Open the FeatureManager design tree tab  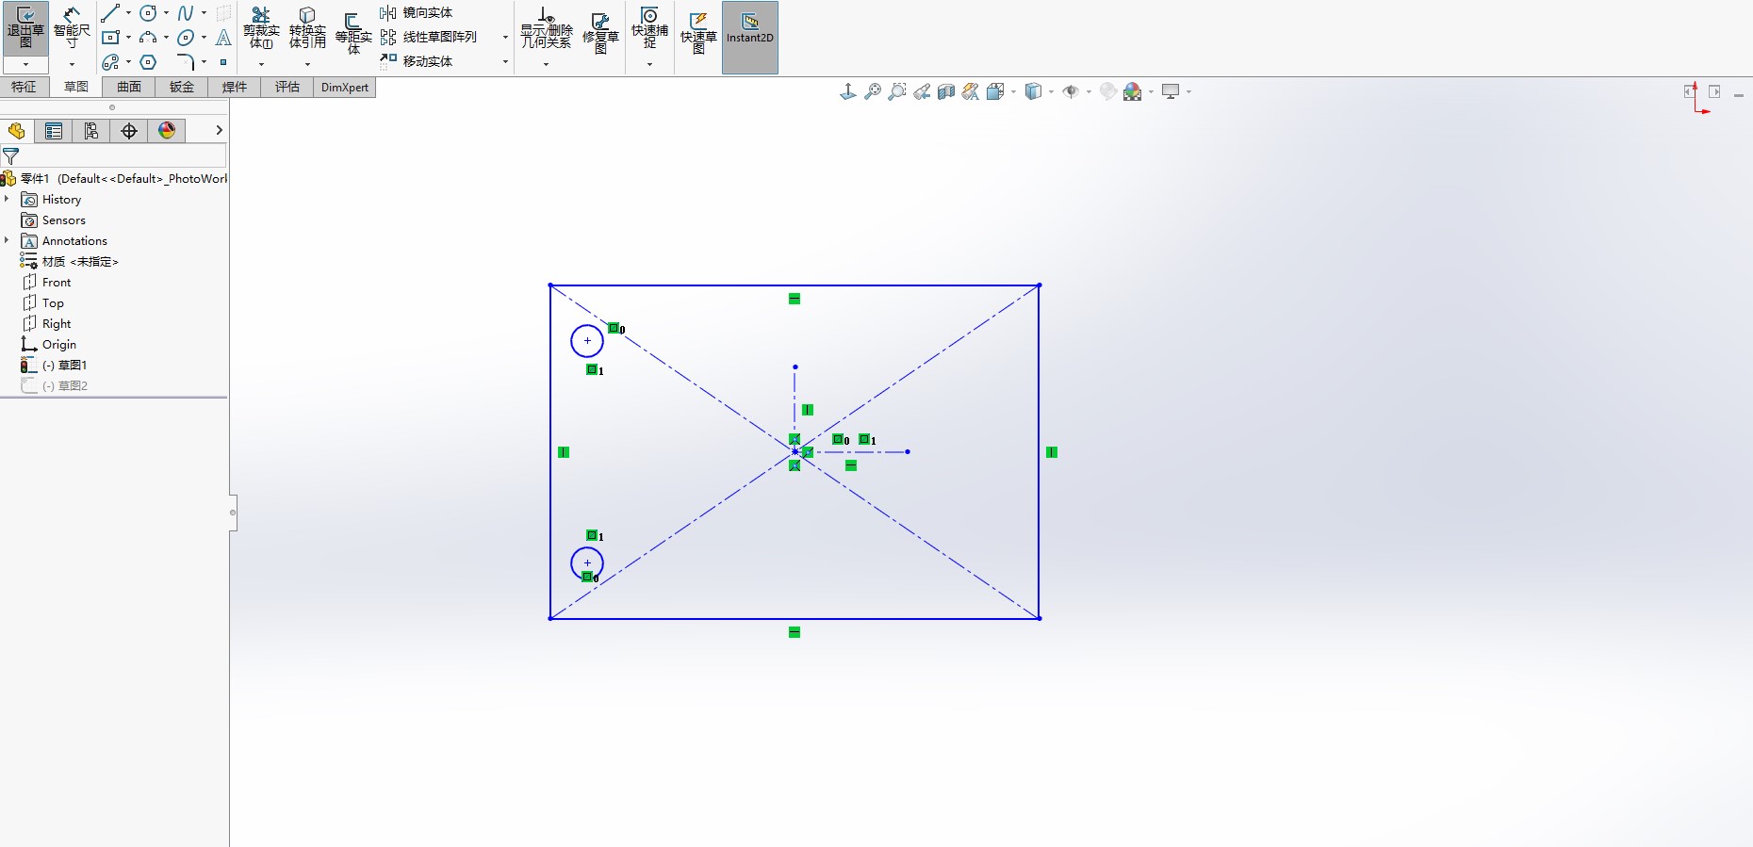16,131
